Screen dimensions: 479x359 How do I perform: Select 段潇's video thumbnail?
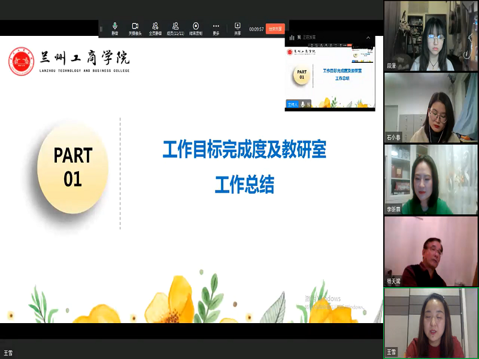431,36
